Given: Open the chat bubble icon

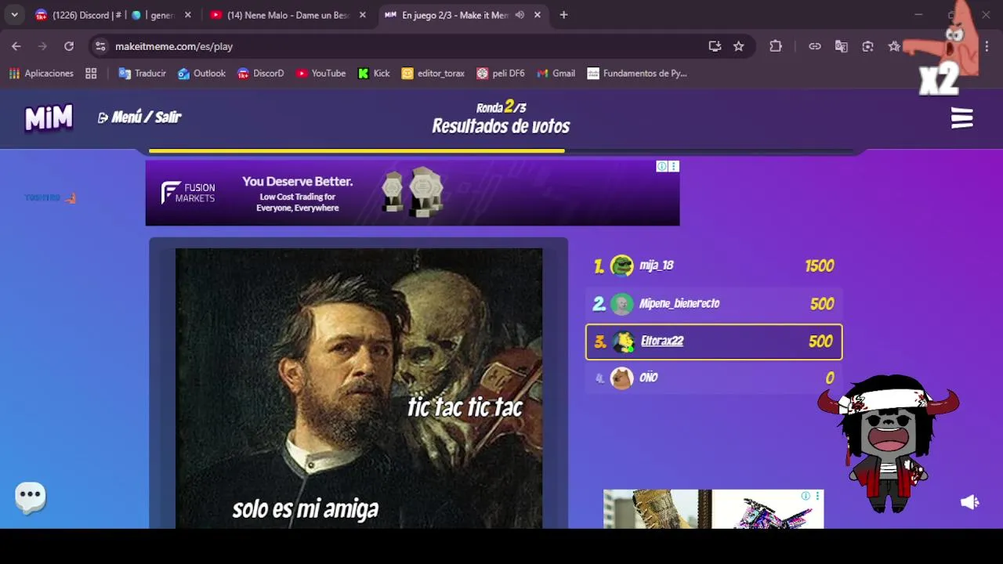Looking at the screenshot, I should pos(31,497).
